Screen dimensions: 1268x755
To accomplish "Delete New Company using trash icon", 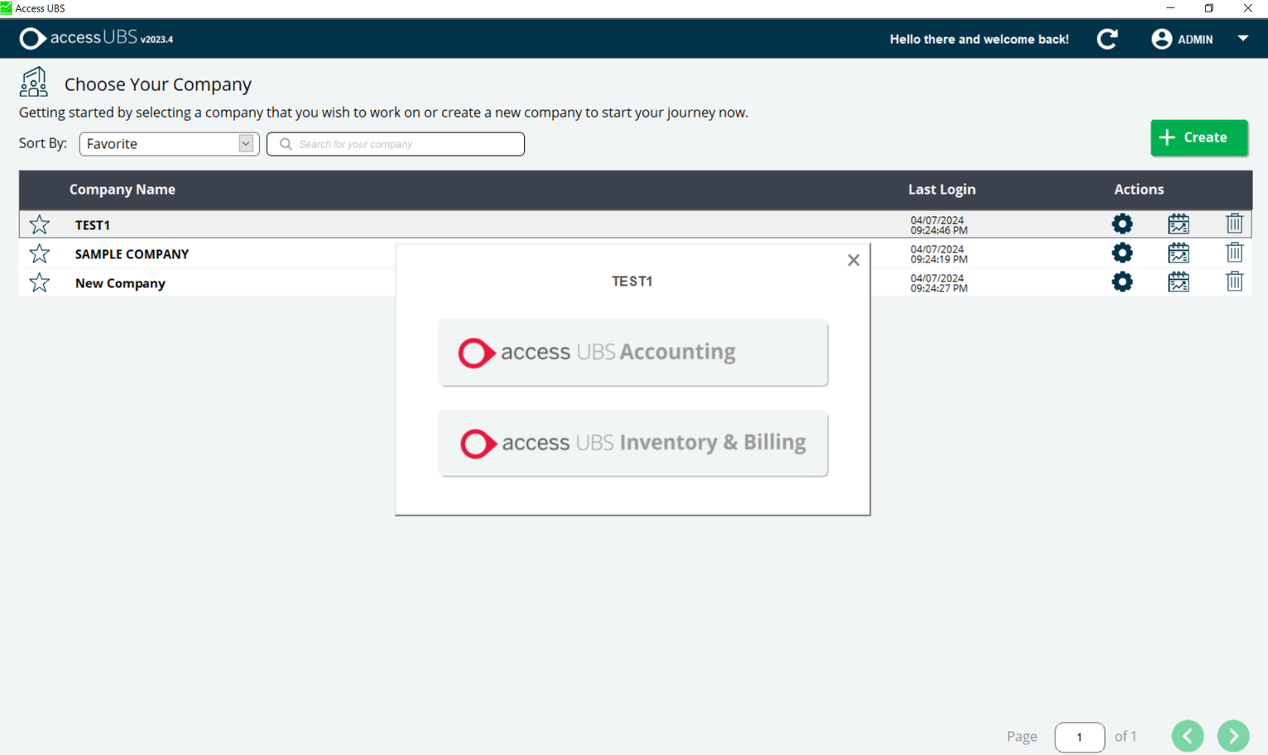I will click(x=1234, y=281).
